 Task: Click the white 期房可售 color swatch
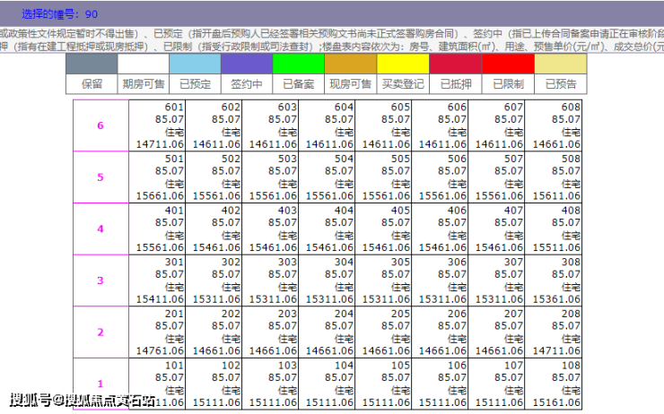144,64
